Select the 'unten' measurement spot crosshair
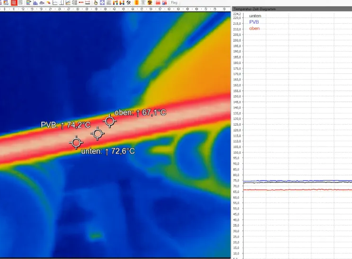The width and height of the screenshot is (352, 259). (x=76, y=142)
